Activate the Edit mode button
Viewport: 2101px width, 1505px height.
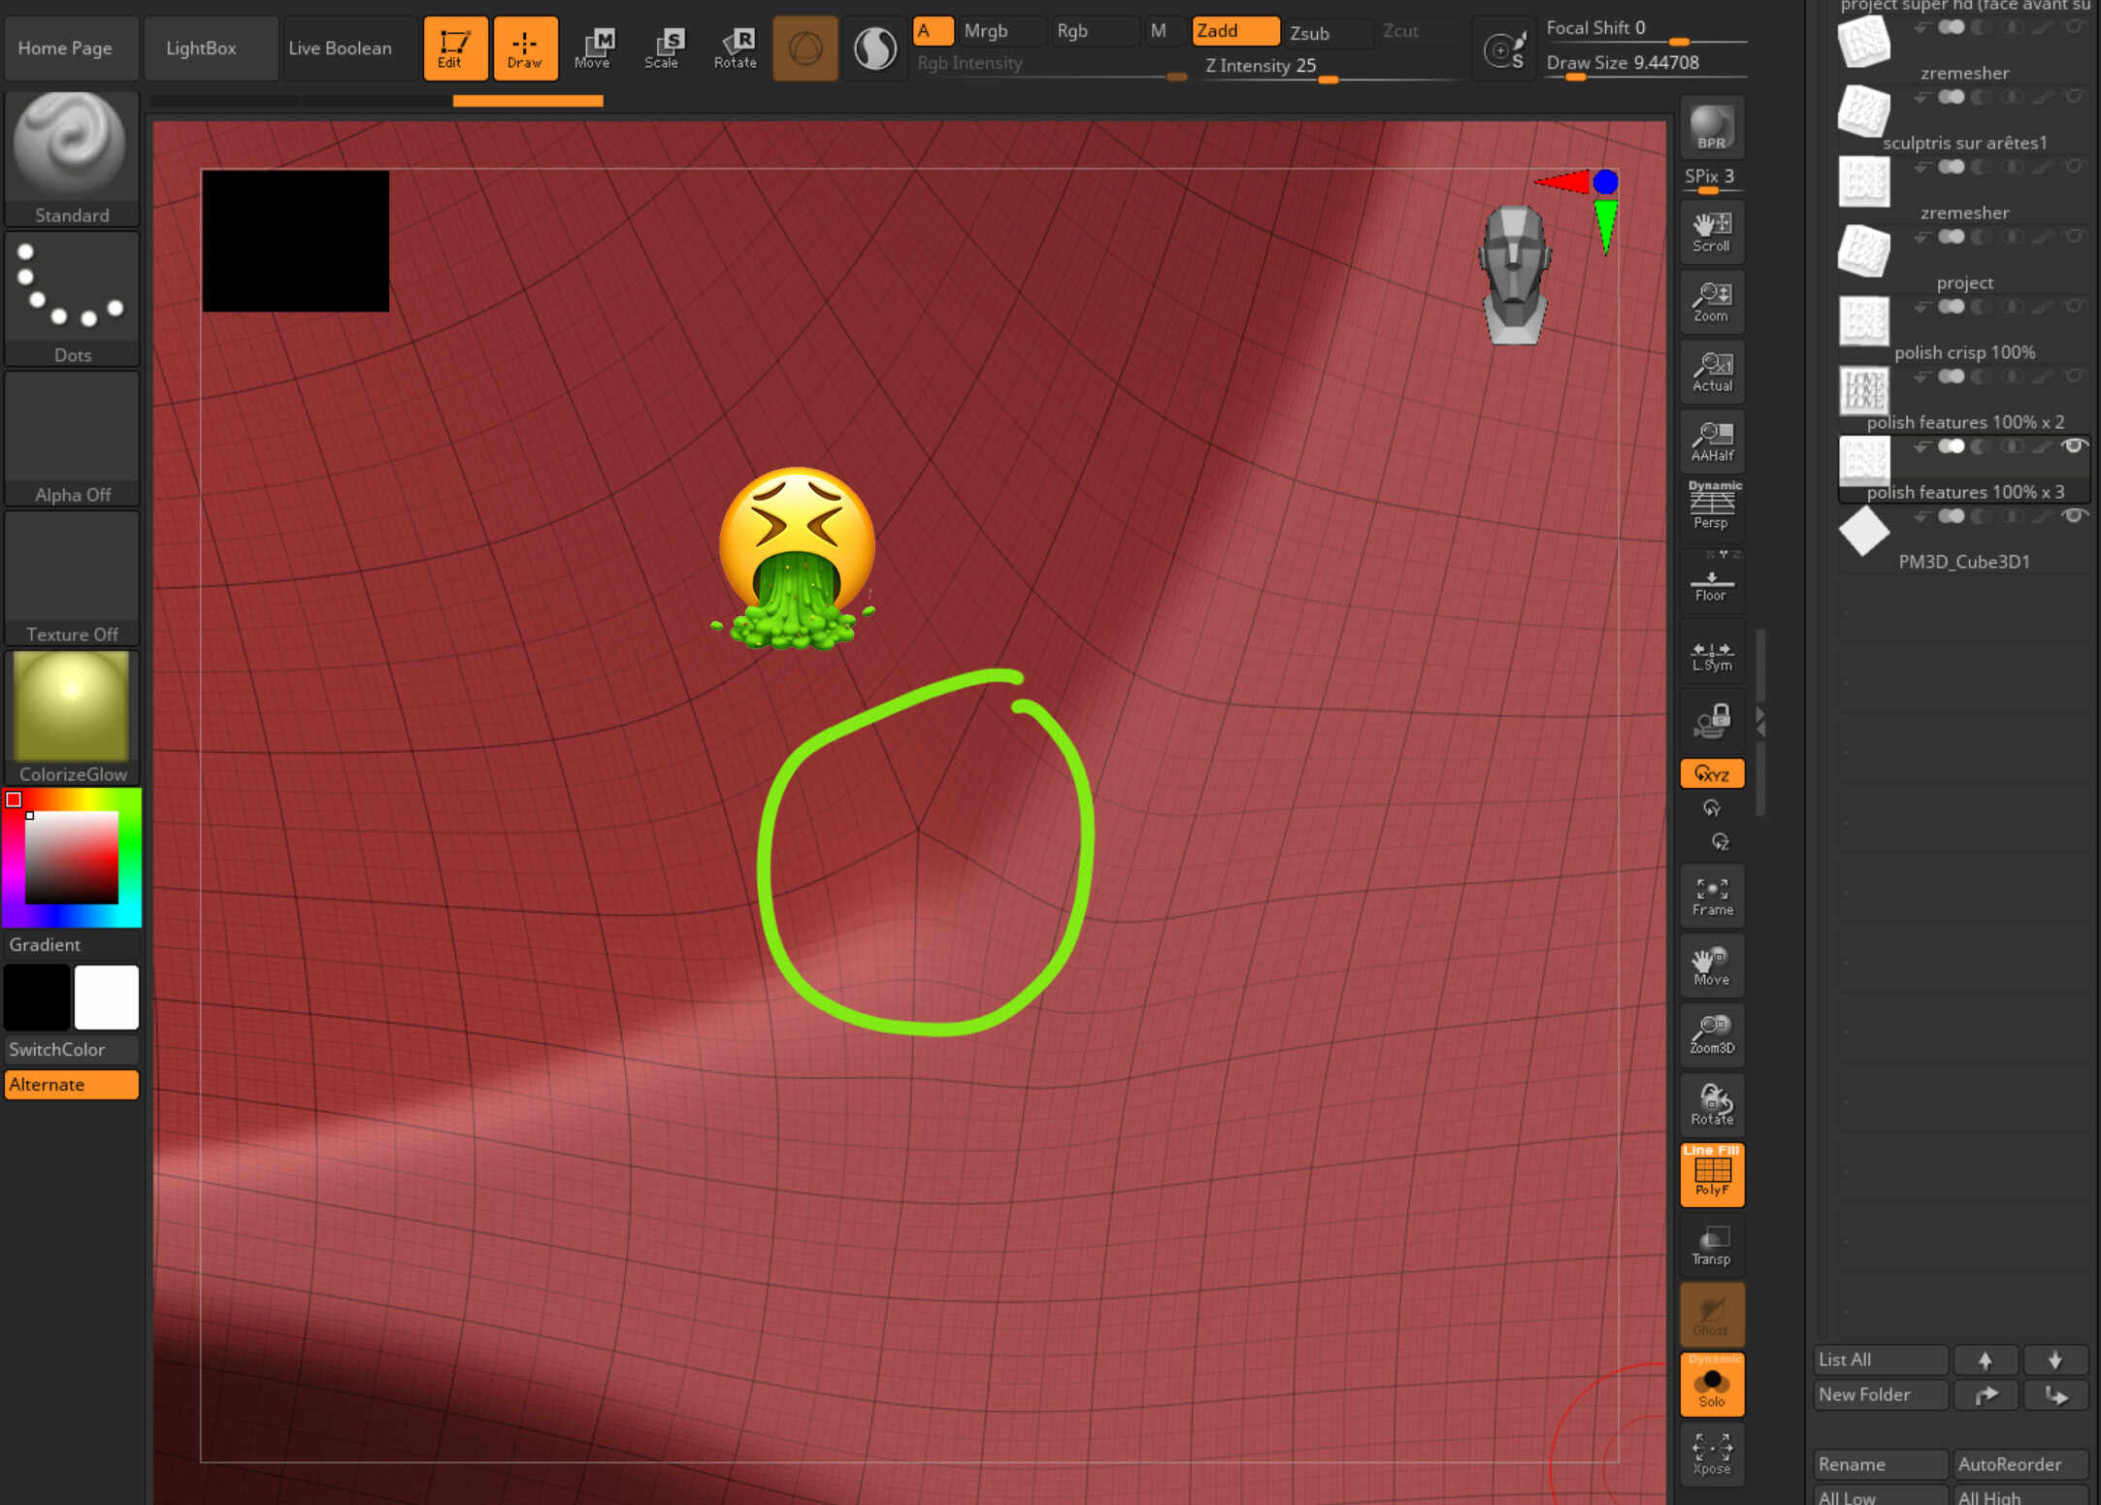click(x=455, y=48)
